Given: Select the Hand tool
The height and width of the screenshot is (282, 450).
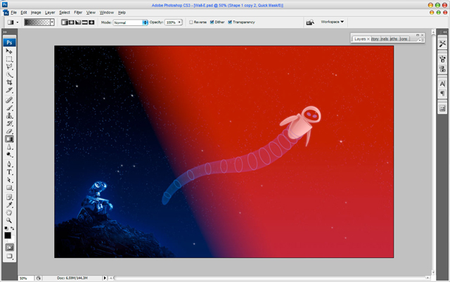Looking at the screenshot, I should coord(9,213).
